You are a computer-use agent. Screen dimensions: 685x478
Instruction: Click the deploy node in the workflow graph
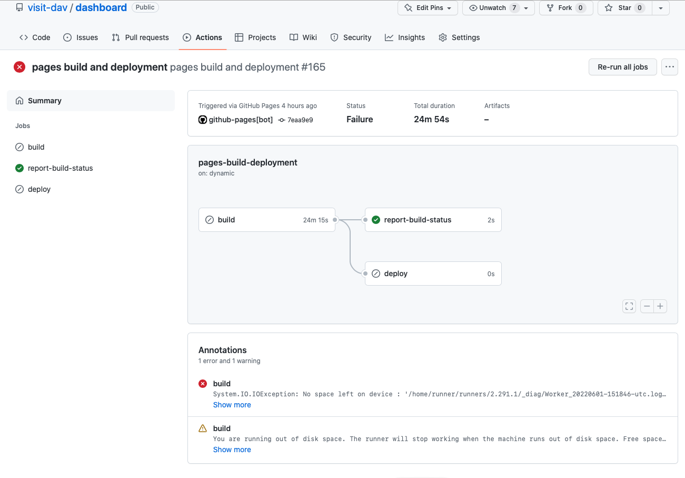point(433,274)
